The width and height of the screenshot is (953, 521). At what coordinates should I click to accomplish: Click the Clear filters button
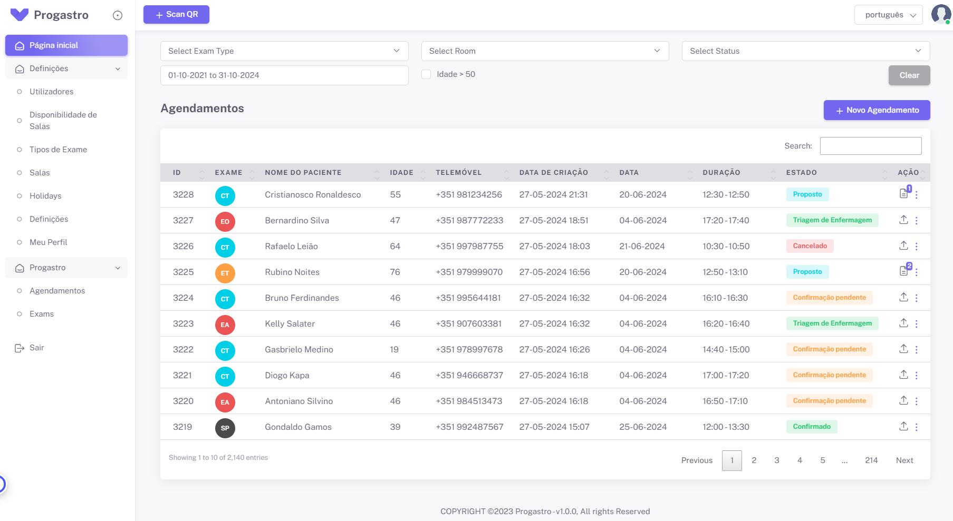click(909, 75)
